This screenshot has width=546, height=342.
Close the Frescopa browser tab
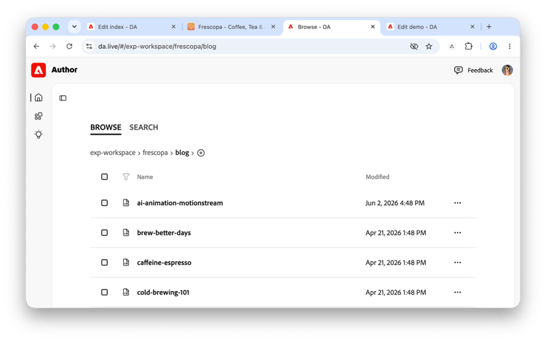273,27
